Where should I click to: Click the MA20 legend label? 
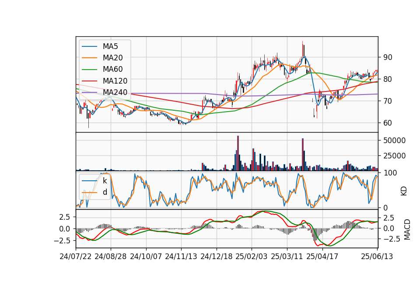112,58
